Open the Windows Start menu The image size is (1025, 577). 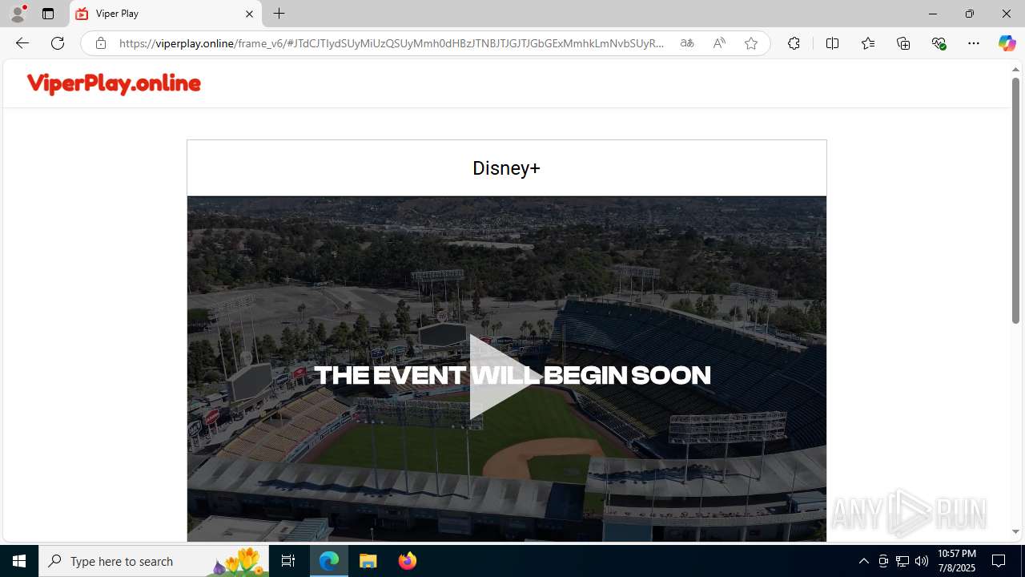click(x=19, y=561)
